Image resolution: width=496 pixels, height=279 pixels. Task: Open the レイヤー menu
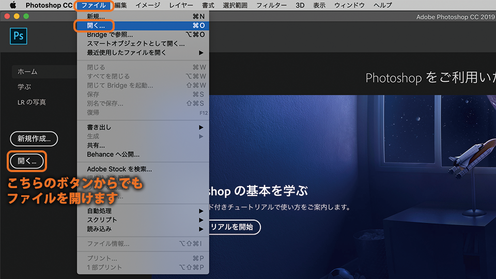tap(181, 5)
